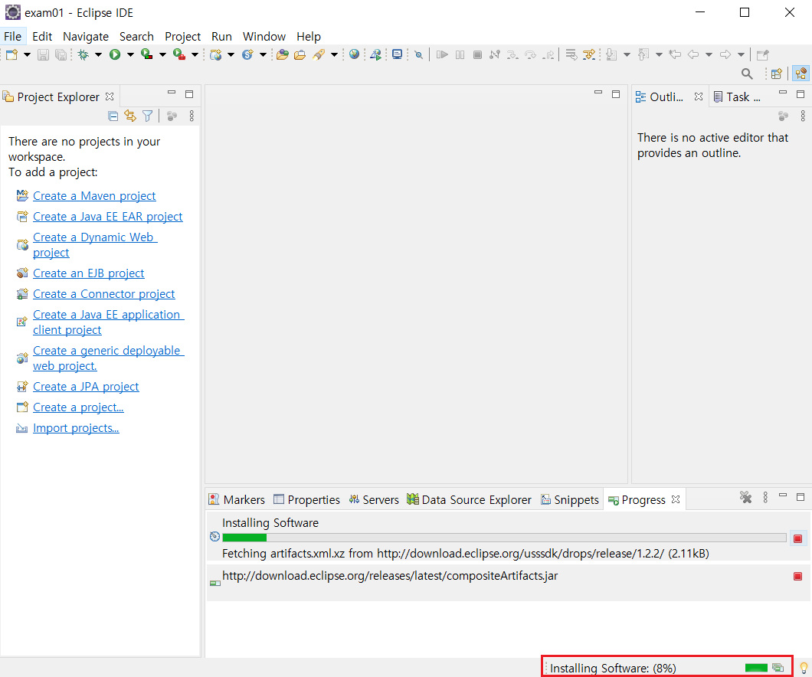Click the Last Edit Location icon

tap(675, 54)
